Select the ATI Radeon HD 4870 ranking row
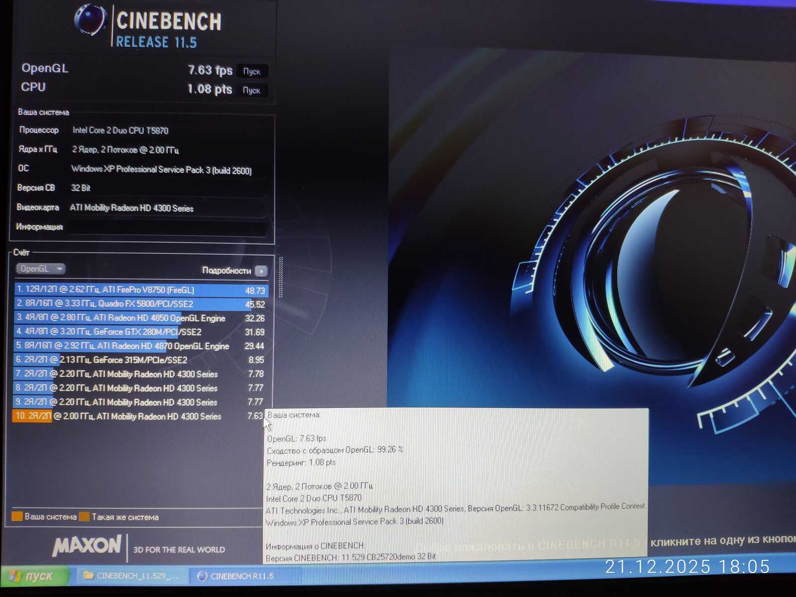Screen dimensions: 796x597 coord(141,346)
